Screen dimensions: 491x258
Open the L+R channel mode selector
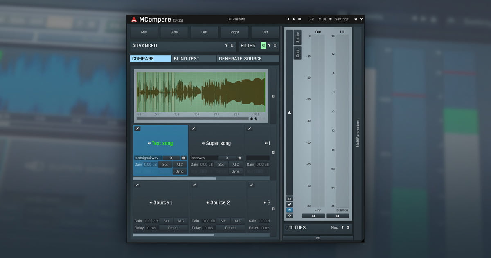(311, 19)
